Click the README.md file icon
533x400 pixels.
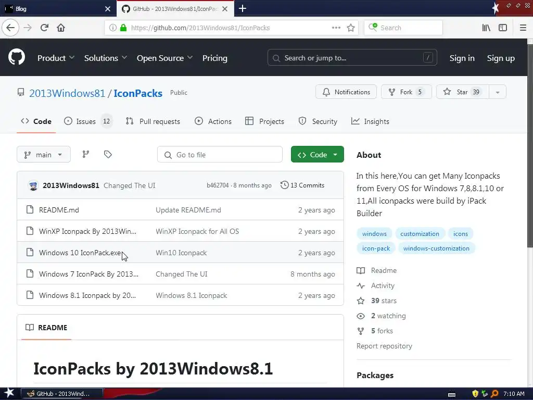pyautogui.click(x=30, y=209)
